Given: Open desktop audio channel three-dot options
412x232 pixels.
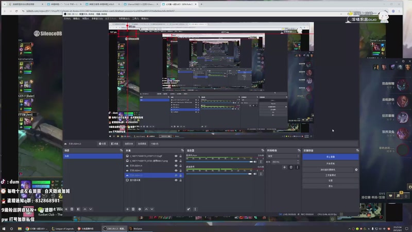Looking at the screenshot, I should (261, 174).
